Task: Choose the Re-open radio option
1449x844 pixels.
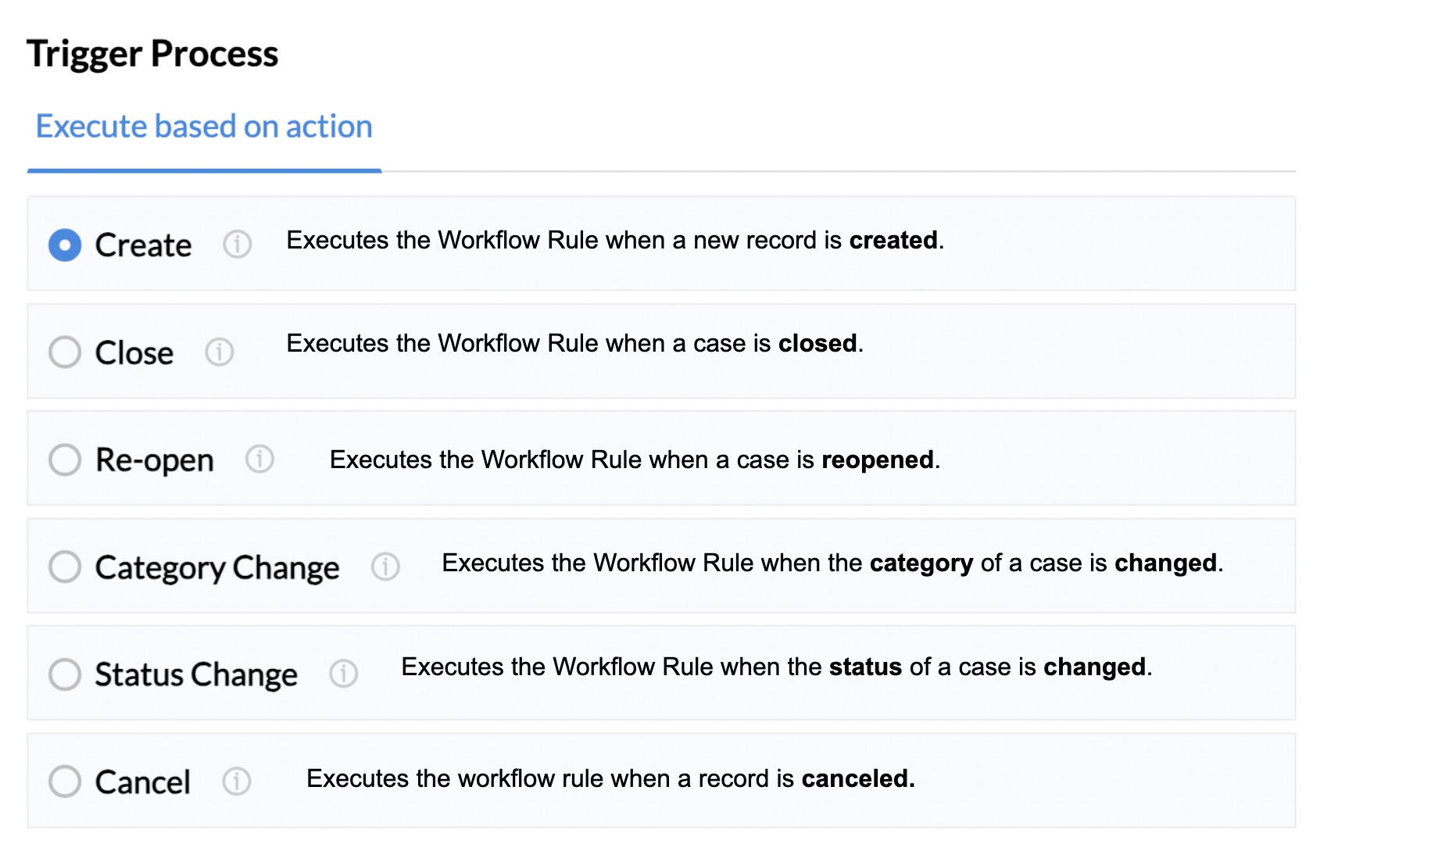Action: pyautogui.click(x=65, y=460)
